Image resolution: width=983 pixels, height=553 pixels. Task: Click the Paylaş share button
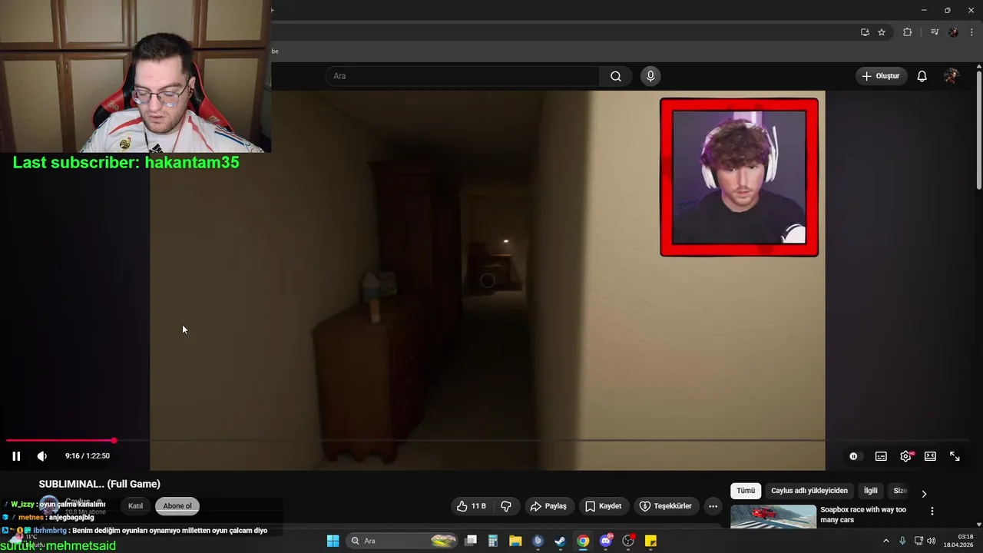tap(549, 506)
